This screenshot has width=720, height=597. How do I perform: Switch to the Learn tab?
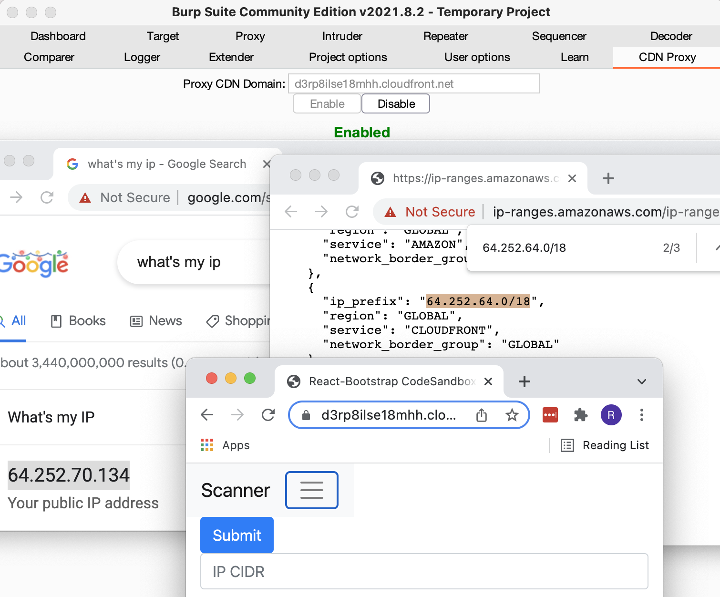click(x=575, y=57)
